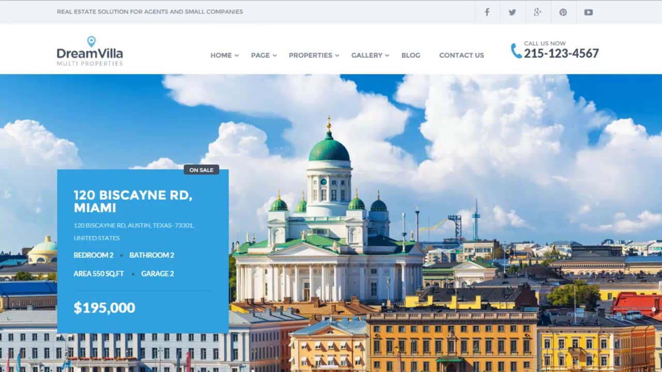Screen dimensions: 662x372
Task: Open the Google Plus social icon
Action: coord(537,12)
